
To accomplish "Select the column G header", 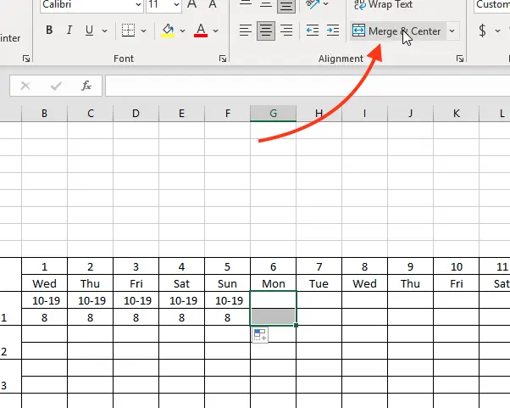I will [273, 114].
